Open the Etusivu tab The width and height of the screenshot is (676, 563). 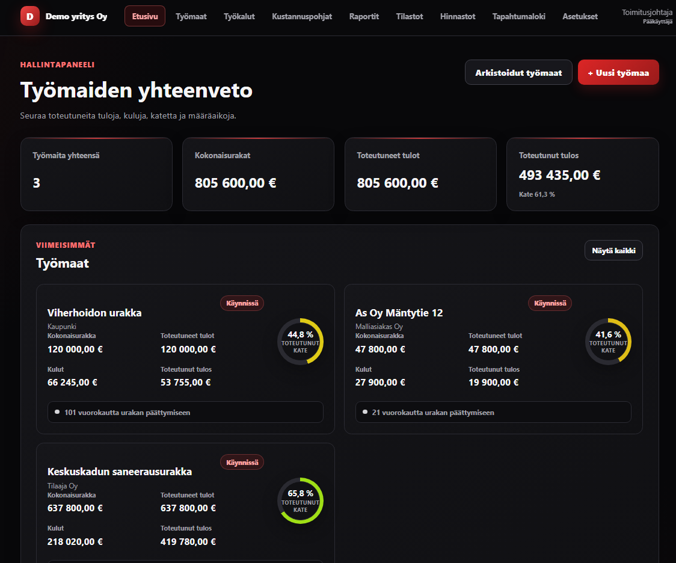coord(145,16)
